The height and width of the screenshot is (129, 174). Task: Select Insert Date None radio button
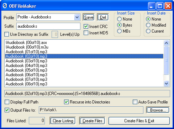click(x=148, y=19)
